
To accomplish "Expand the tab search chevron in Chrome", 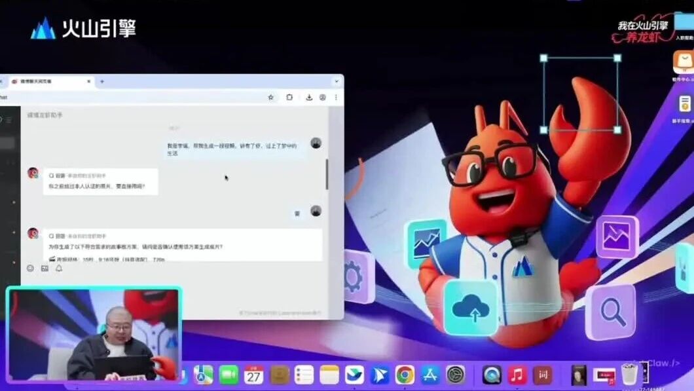I will [x=337, y=81].
